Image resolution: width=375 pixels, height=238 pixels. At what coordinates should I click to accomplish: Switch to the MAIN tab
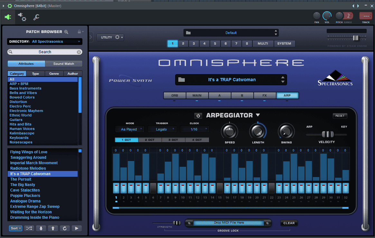(x=197, y=95)
